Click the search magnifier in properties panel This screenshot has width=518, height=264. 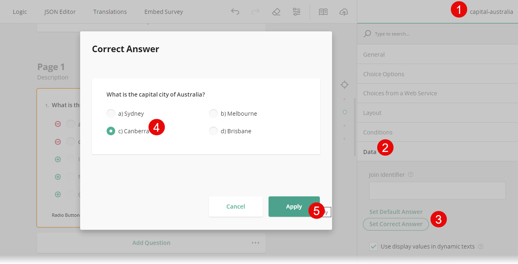[x=367, y=33]
